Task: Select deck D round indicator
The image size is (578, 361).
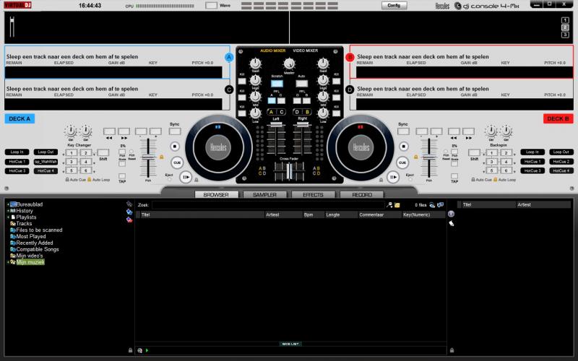Action: click(350, 90)
